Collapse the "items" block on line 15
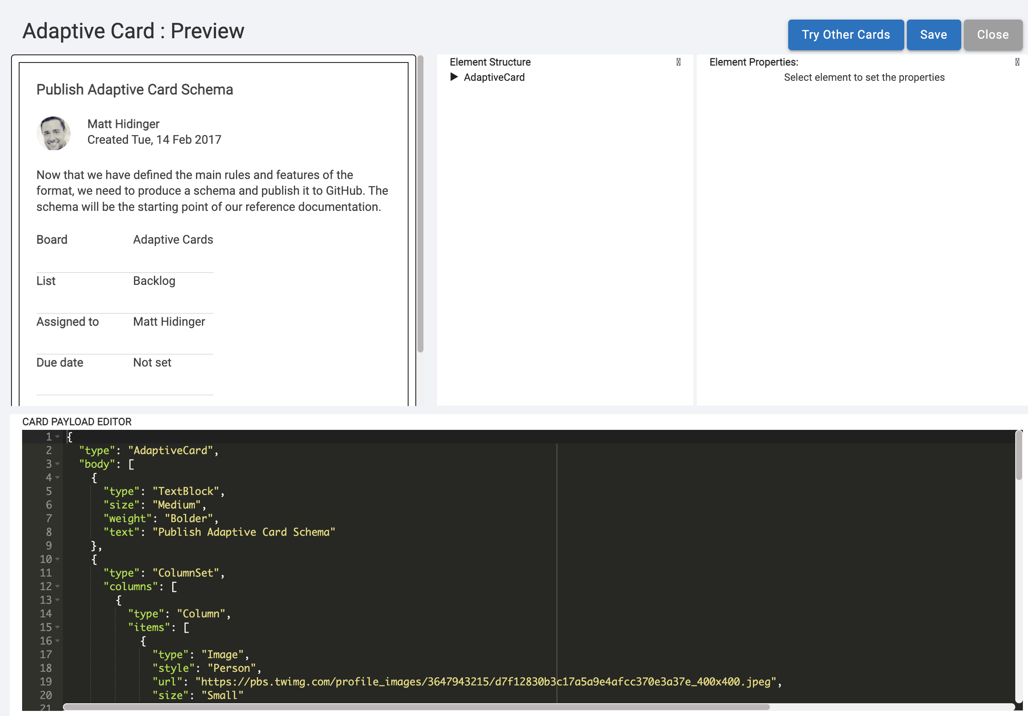Viewport: 1028px width, 716px height. click(58, 627)
